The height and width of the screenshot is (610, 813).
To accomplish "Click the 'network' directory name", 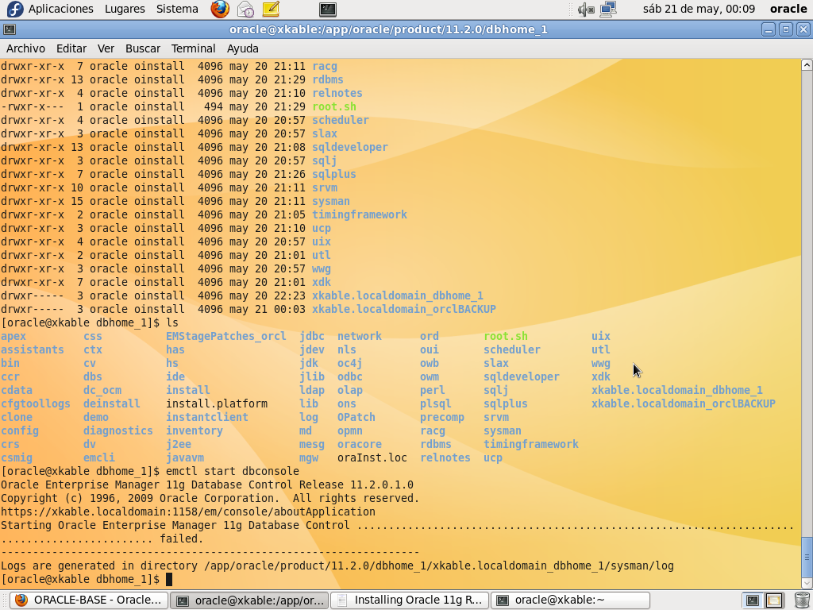I will pos(360,336).
